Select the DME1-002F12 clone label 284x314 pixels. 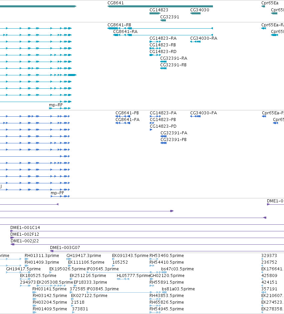tap(25, 234)
